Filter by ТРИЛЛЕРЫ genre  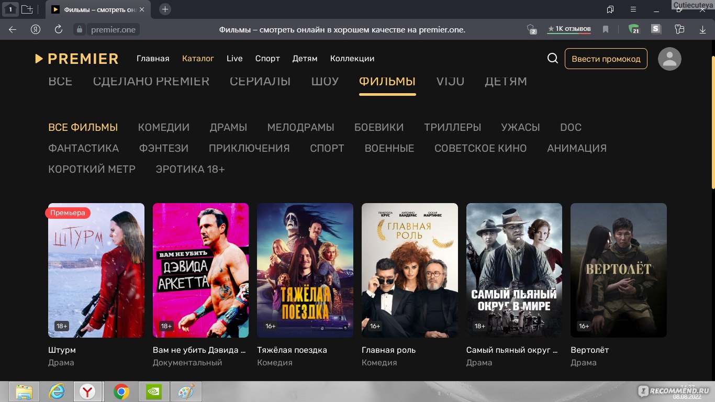pyautogui.click(x=453, y=127)
